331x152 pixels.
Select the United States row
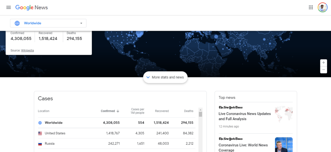[116, 133]
